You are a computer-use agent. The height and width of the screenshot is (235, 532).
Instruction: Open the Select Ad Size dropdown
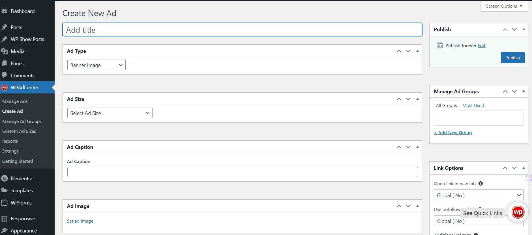[110, 113]
